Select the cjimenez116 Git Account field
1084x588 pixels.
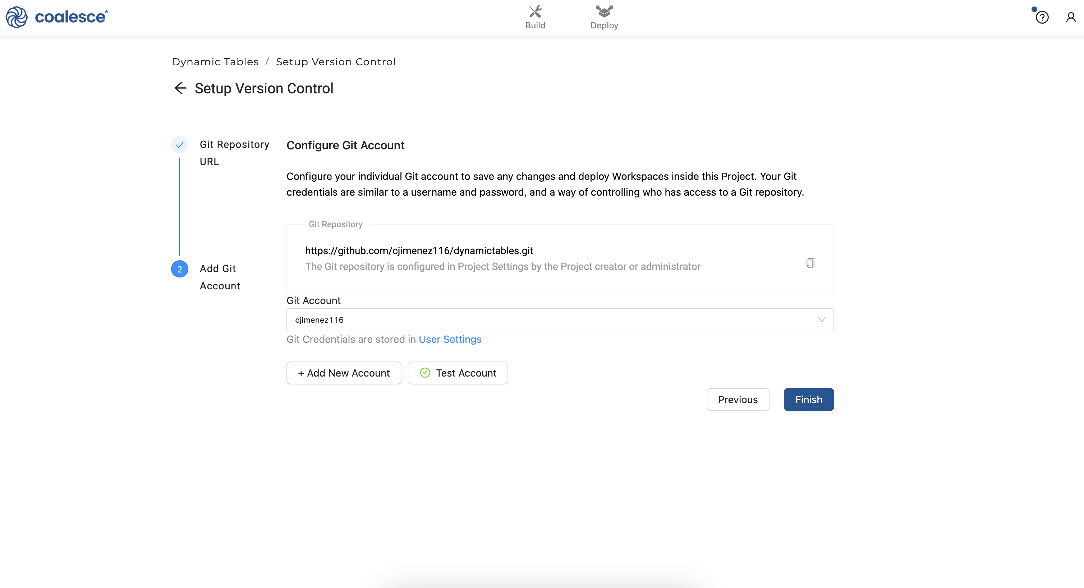(x=547, y=320)
